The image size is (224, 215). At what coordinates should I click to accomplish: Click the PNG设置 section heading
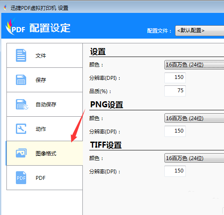tap(107, 105)
